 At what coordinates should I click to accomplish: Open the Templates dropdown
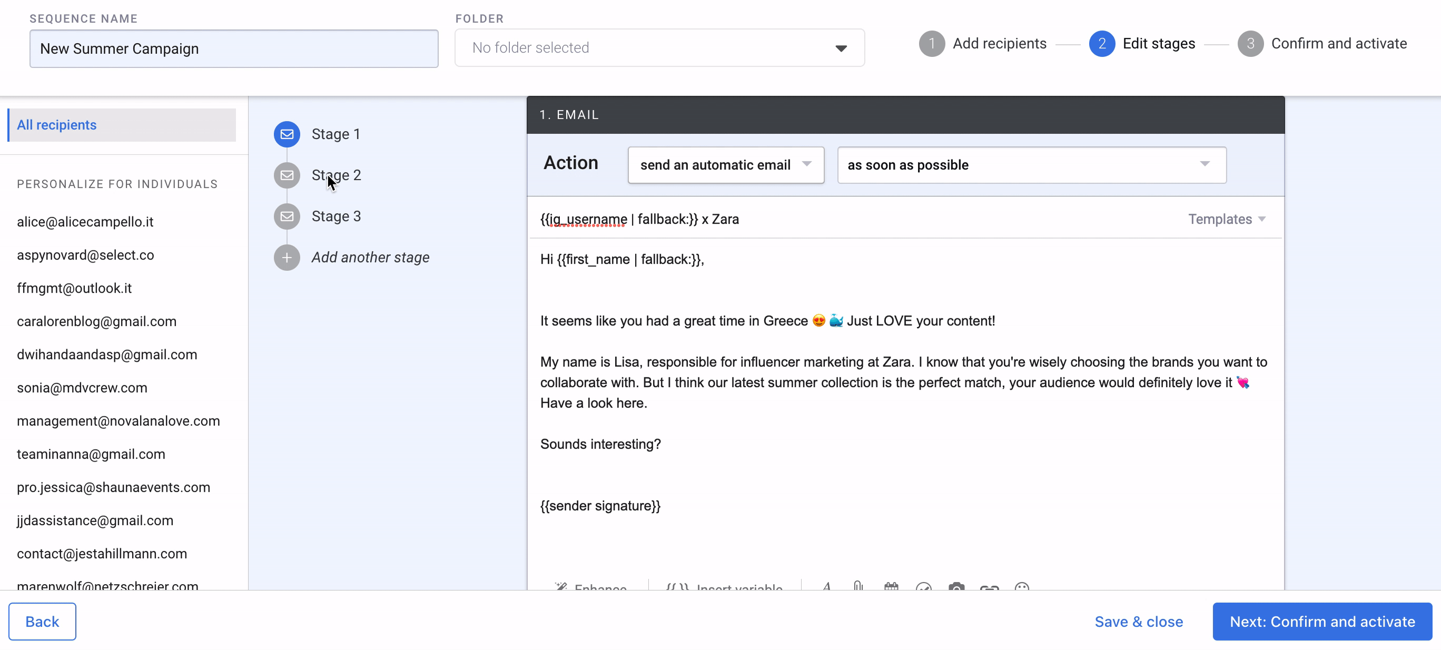pos(1226,219)
